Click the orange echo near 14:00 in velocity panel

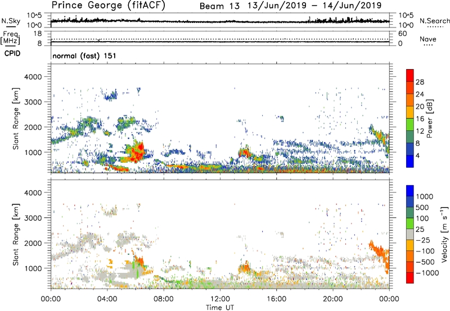[x=245, y=268]
